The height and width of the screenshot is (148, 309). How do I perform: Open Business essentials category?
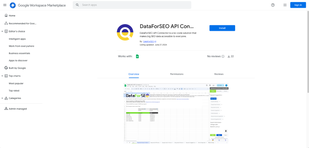pyautogui.click(x=19, y=53)
